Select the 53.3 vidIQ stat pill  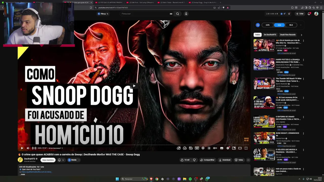[291, 25]
